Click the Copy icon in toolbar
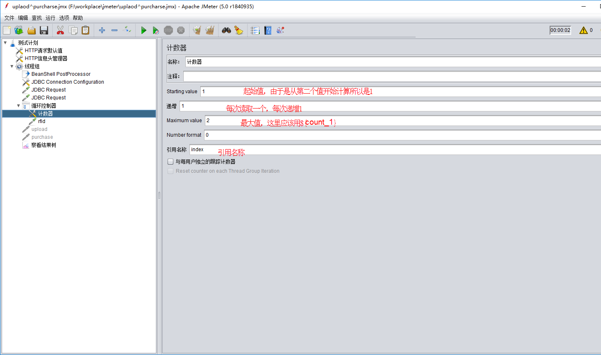 tap(73, 30)
